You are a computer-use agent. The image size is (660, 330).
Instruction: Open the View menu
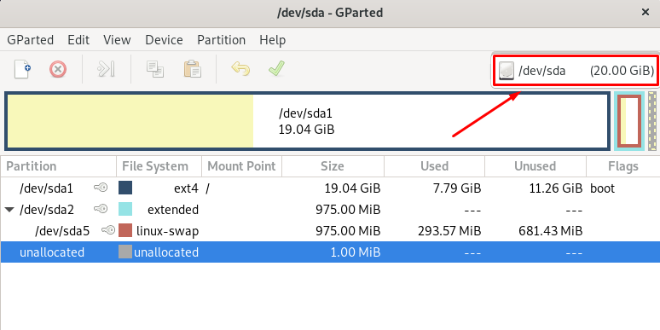coord(117,40)
